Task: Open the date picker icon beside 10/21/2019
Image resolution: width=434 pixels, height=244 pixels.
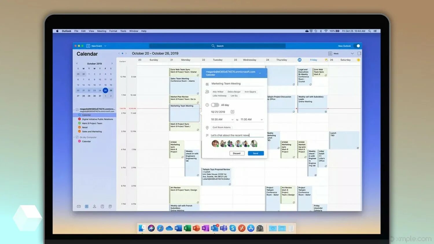Action: point(232,112)
